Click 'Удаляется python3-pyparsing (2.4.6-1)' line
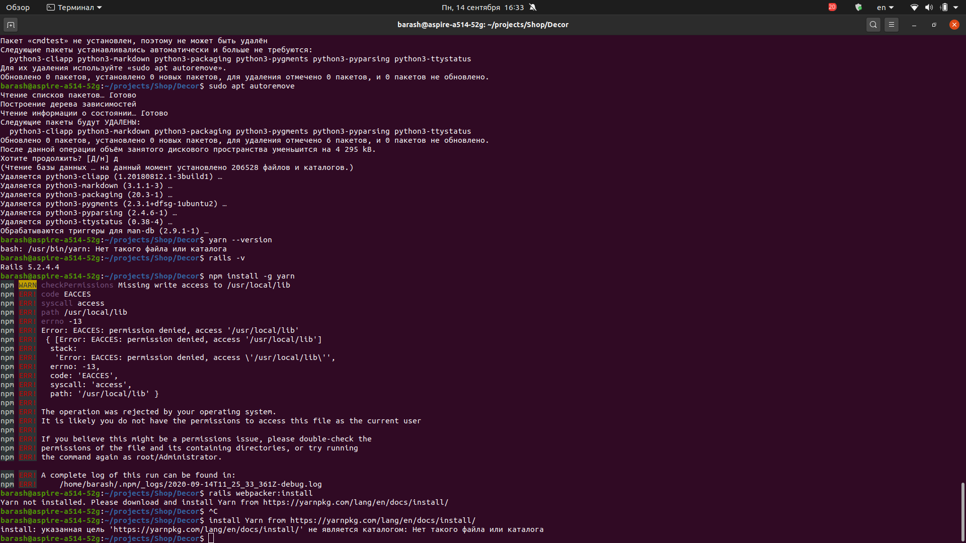Screen dimensions: 966x543 pyautogui.click(x=89, y=213)
